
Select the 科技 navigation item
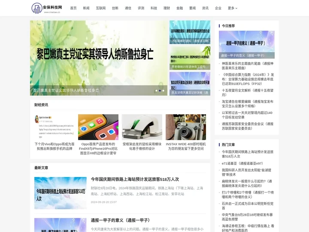pos(154,8)
